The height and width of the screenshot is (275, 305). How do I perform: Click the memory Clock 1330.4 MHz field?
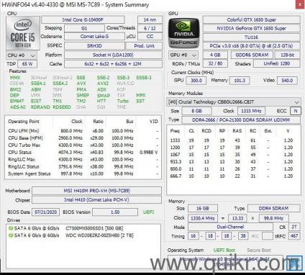point(203,218)
